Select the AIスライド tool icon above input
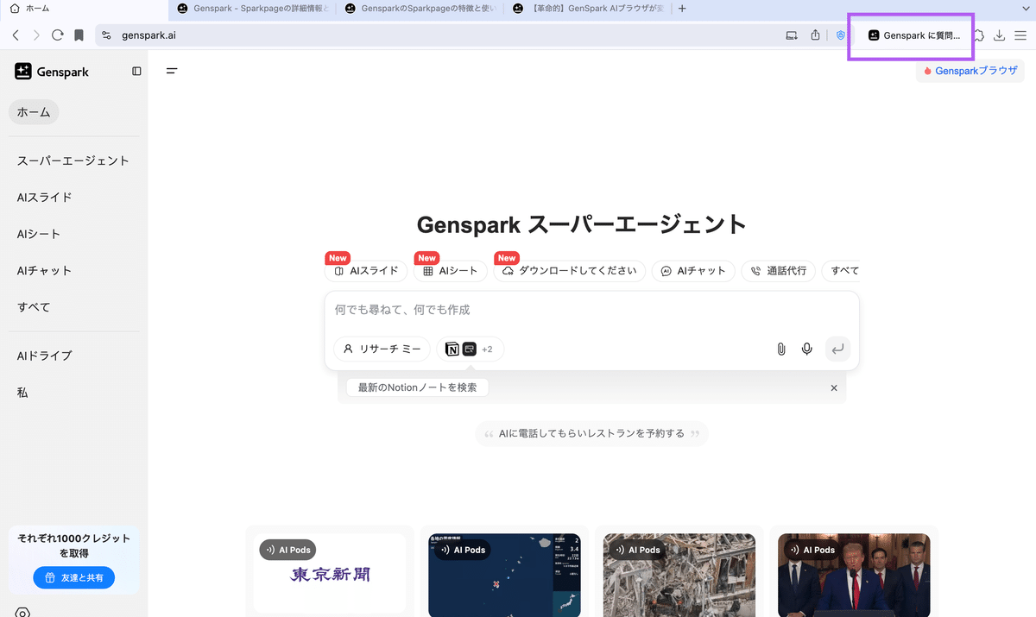This screenshot has height=617, width=1036. point(338,270)
